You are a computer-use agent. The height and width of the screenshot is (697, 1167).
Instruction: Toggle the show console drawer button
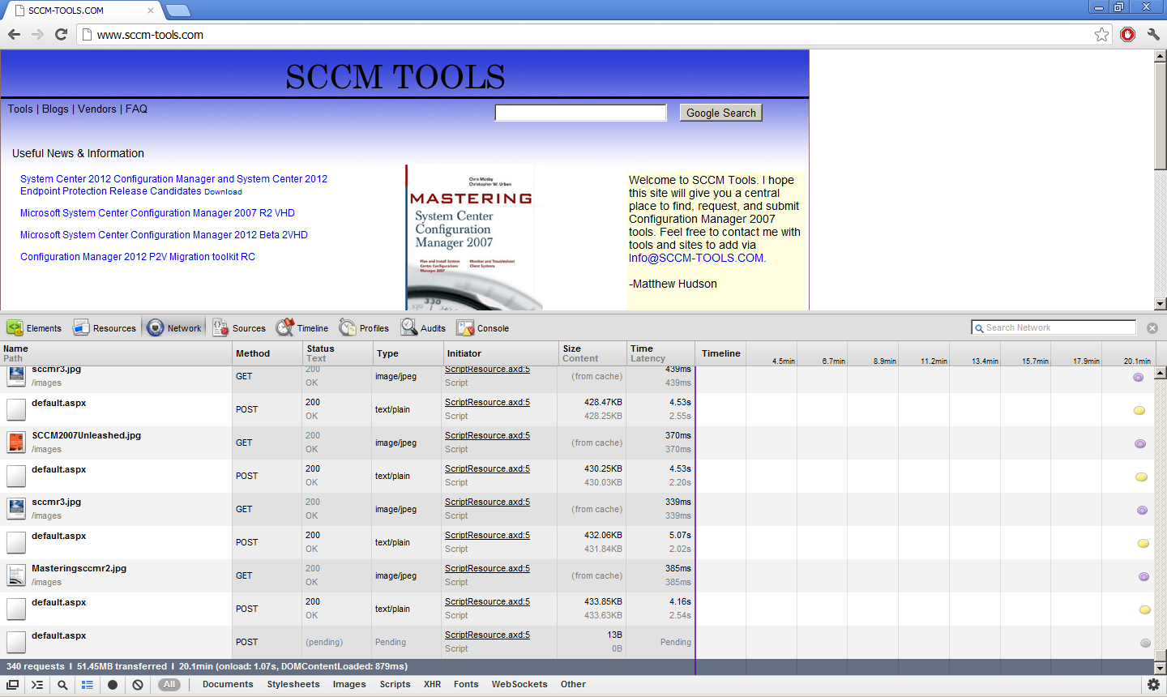pyautogui.click(x=37, y=685)
